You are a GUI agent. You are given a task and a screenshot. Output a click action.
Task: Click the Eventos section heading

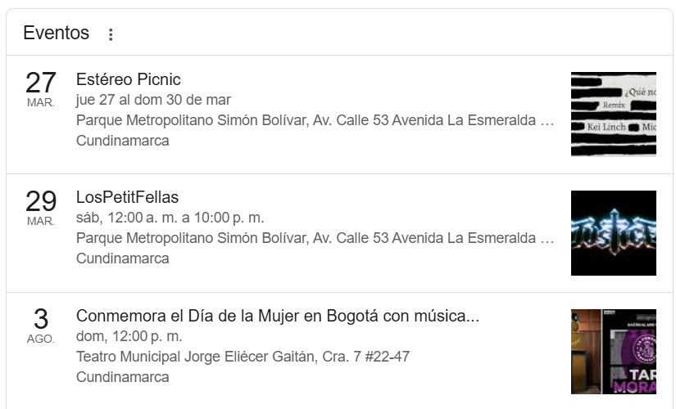(x=56, y=34)
